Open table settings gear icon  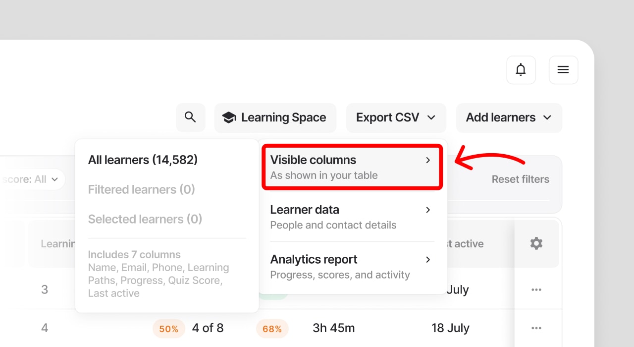(x=536, y=243)
